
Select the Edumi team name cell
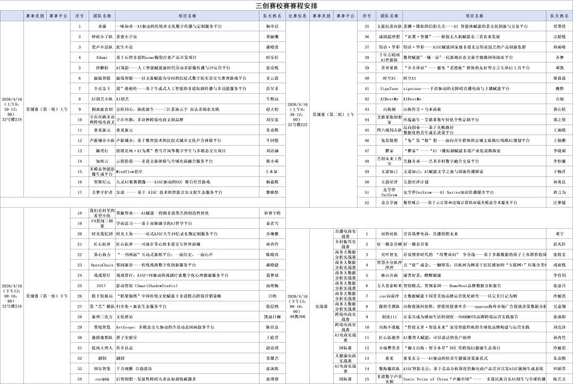pyautogui.click(x=102, y=57)
